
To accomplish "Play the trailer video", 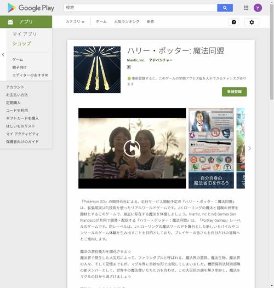I will pyautogui.click(x=132, y=148).
